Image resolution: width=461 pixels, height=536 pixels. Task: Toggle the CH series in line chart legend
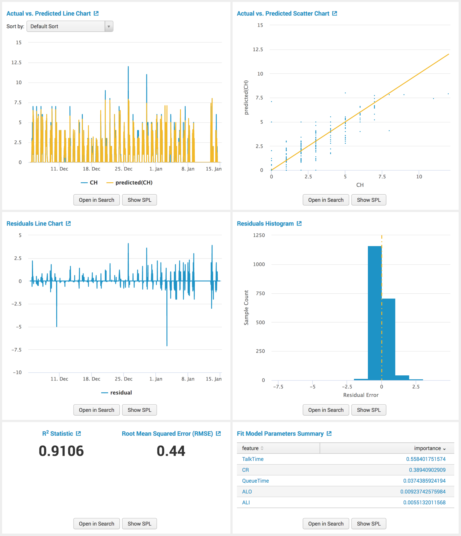(89, 183)
